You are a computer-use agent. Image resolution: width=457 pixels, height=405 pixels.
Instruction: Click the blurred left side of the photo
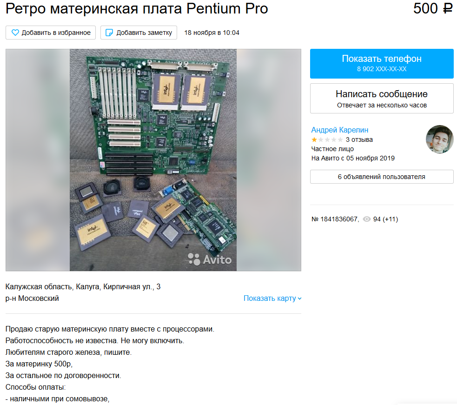coord(38,160)
